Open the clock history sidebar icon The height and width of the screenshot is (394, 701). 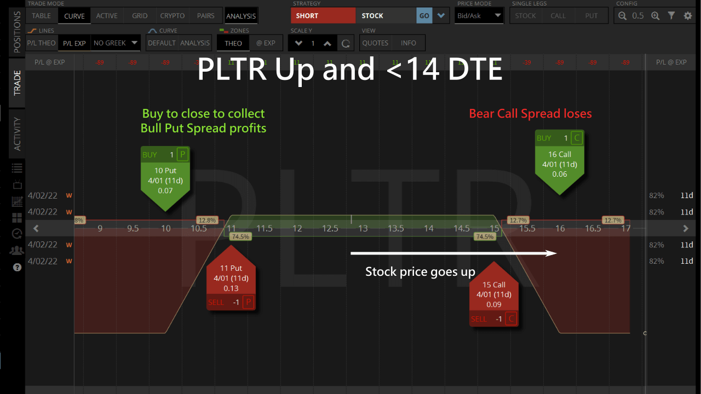point(17,234)
